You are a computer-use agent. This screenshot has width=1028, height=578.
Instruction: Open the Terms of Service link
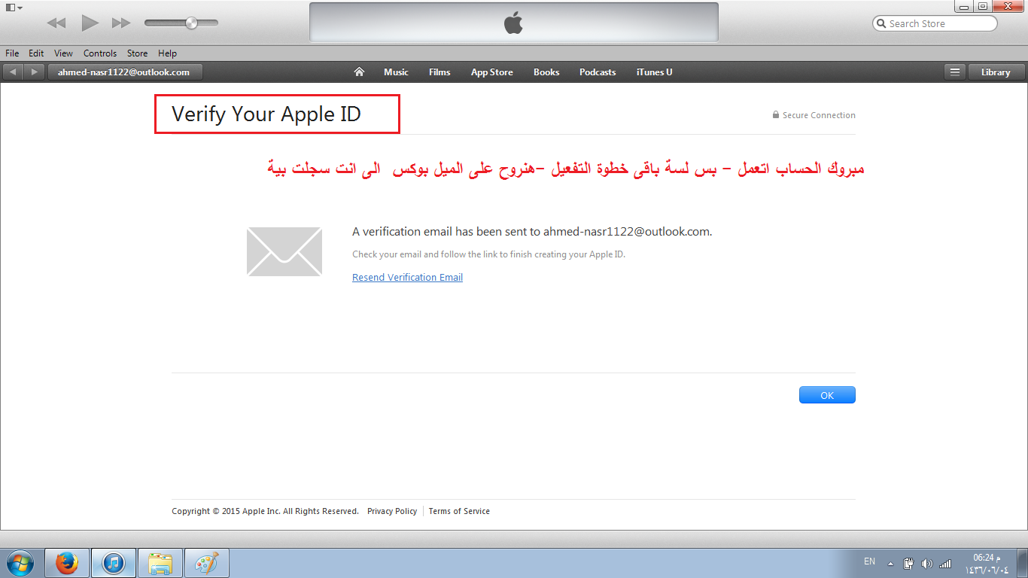[x=459, y=511]
